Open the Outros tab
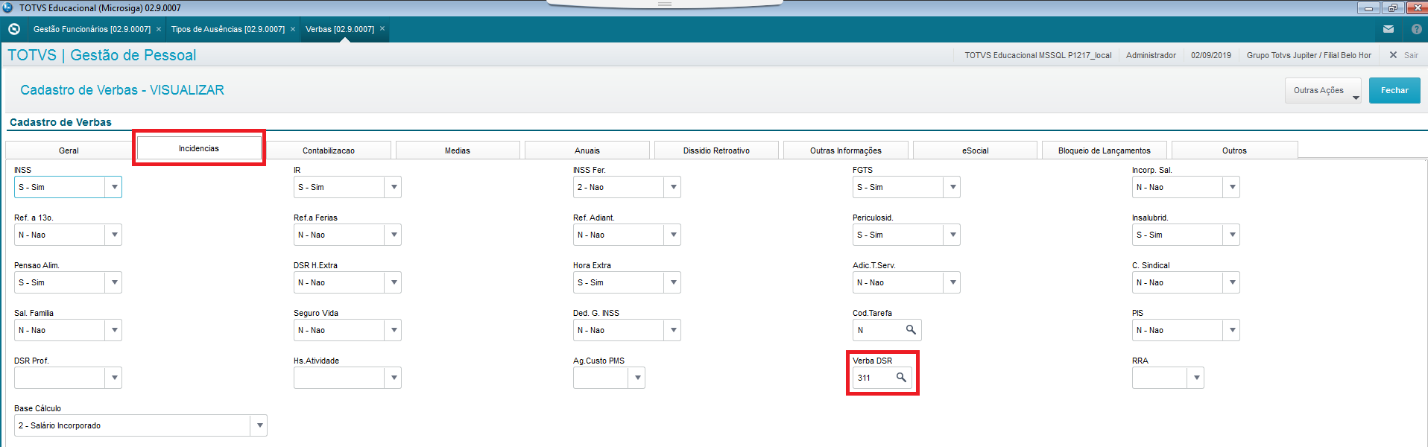Viewport: 1428px width, 447px height. click(1234, 150)
